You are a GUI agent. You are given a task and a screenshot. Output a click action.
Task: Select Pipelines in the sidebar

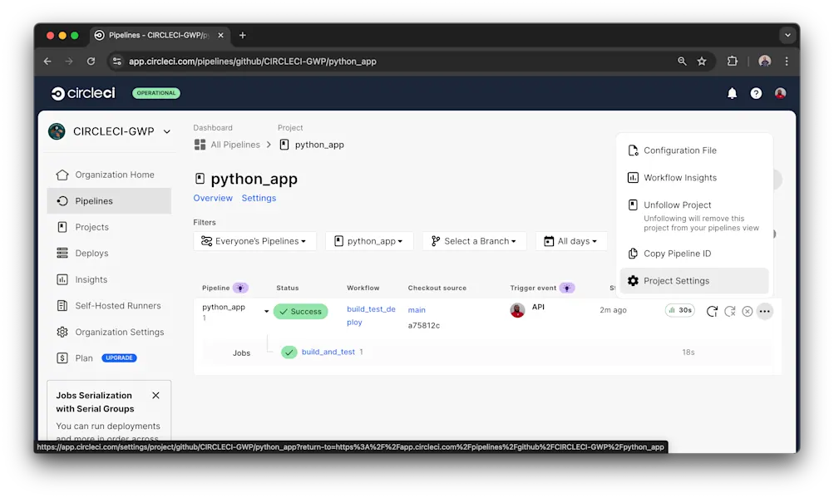(110, 201)
